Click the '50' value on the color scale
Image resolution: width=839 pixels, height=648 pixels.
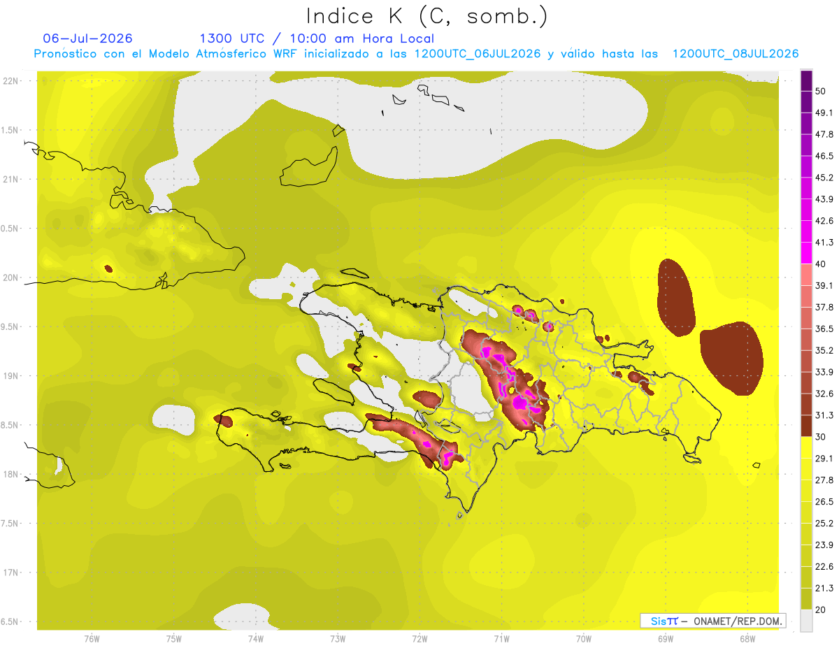[822, 91]
